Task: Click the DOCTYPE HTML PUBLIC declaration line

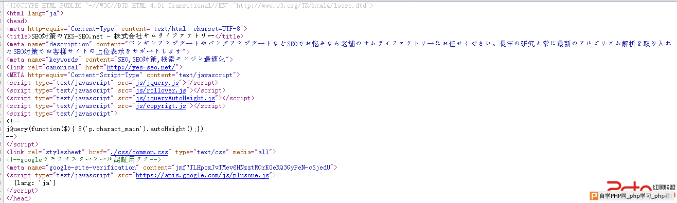Action: click(x=190, y=6)
